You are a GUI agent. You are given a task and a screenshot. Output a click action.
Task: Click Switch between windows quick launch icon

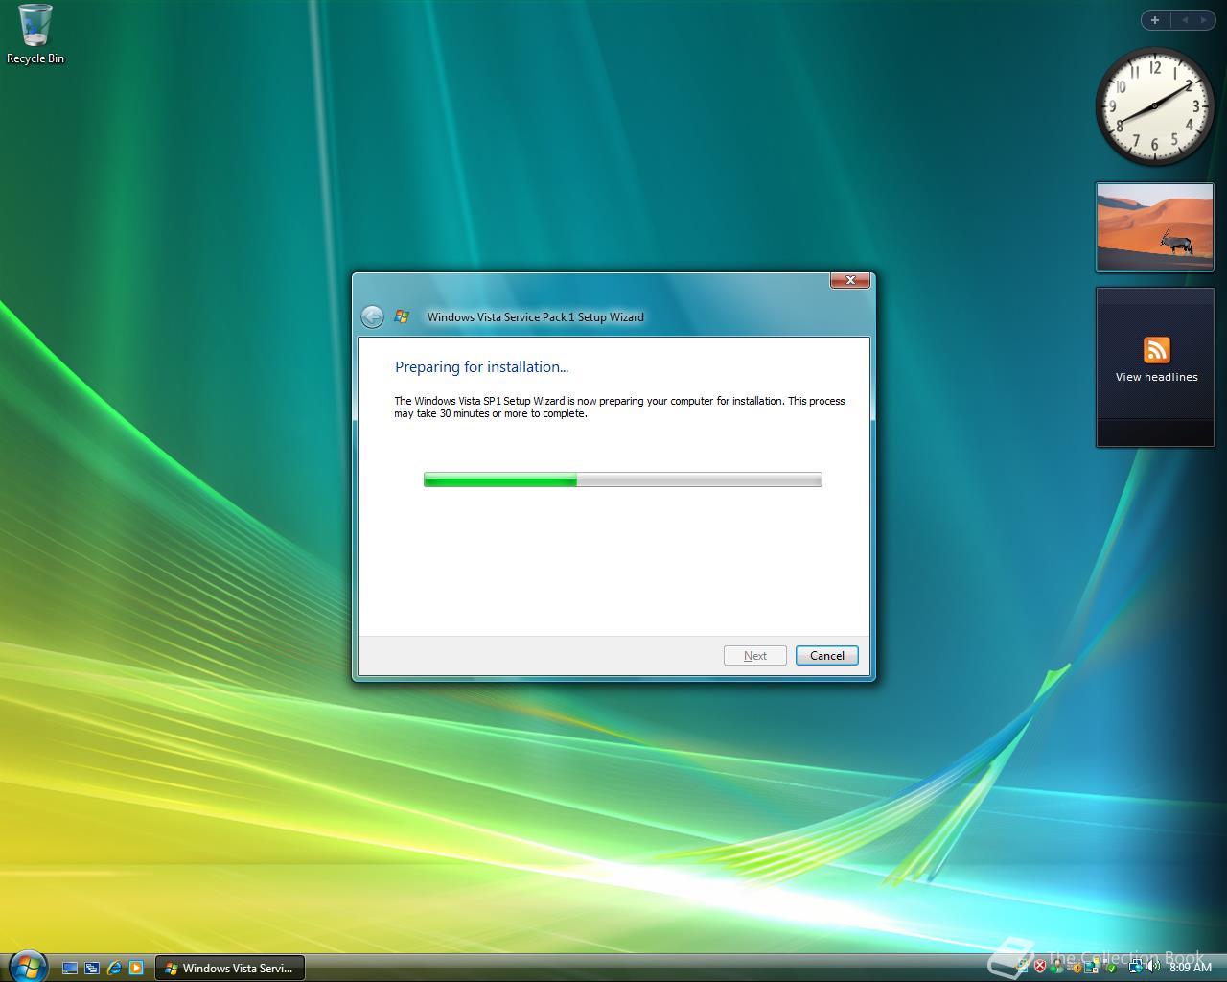92,968
